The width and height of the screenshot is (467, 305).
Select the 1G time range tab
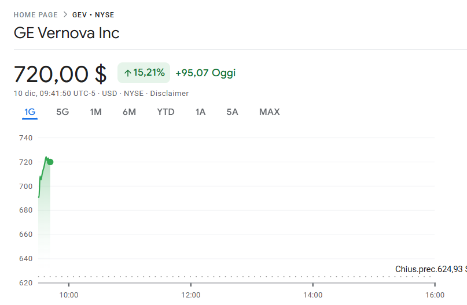(x=30, y=112)
